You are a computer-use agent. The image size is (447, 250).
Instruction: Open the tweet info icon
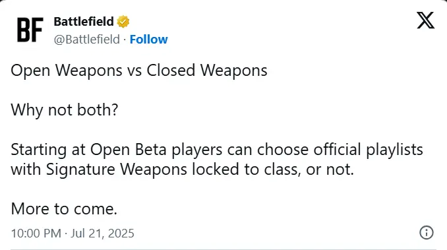427,233
